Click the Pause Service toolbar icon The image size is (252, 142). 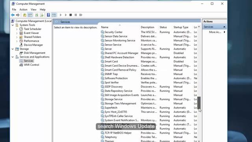coord(76,15)
